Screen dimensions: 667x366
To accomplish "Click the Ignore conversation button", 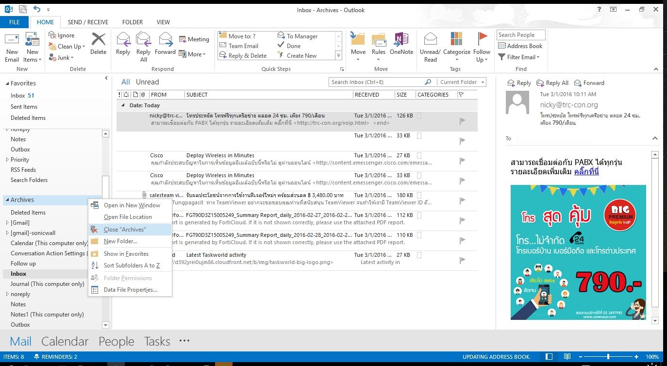I will click(x=62, y=35).
